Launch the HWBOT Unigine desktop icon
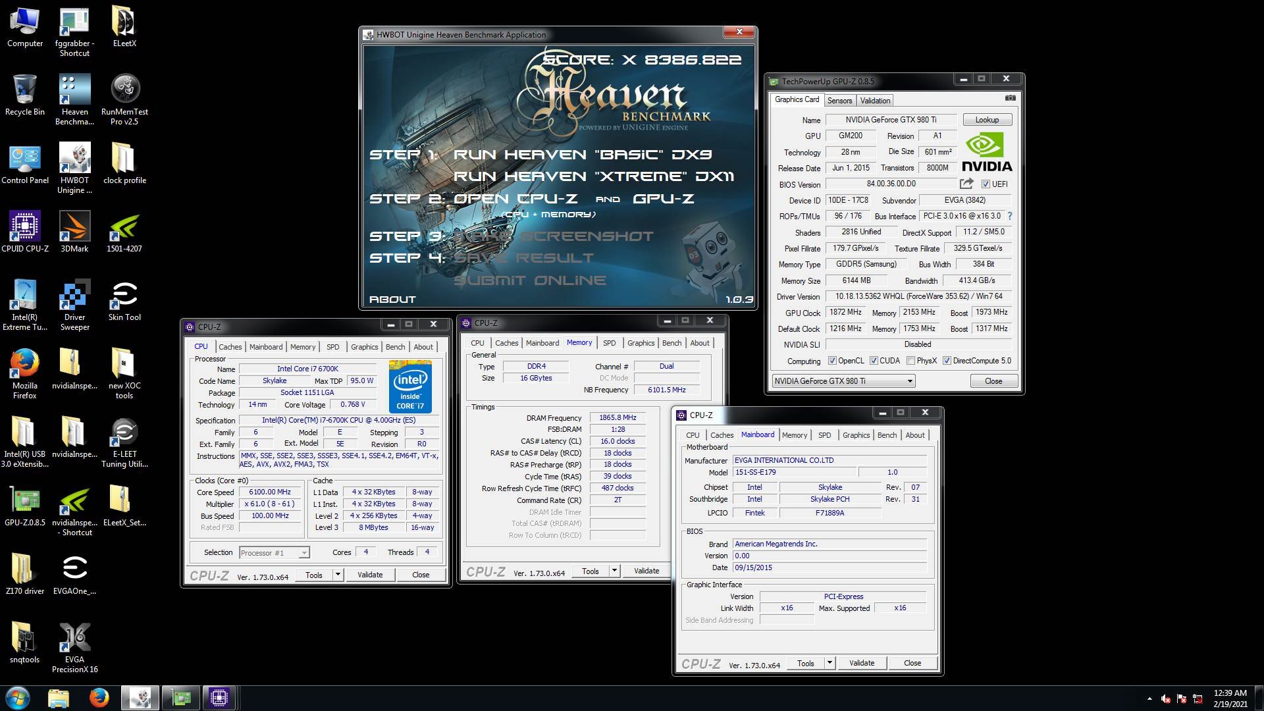 (x=74, y=169)
